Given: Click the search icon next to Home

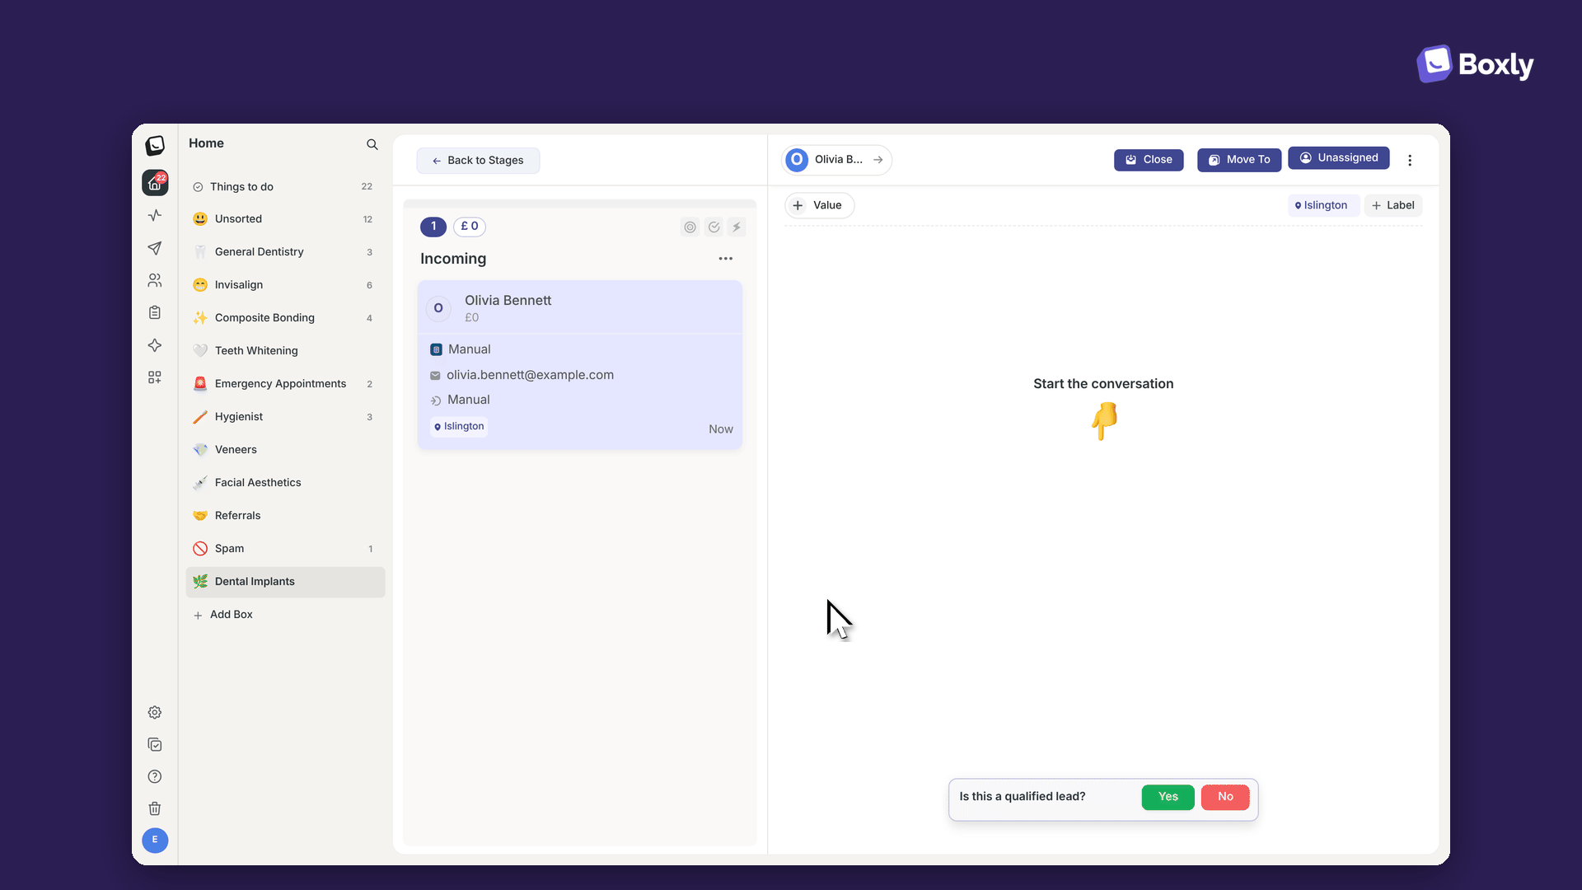Looking at the screenshot, I should 372,144.
